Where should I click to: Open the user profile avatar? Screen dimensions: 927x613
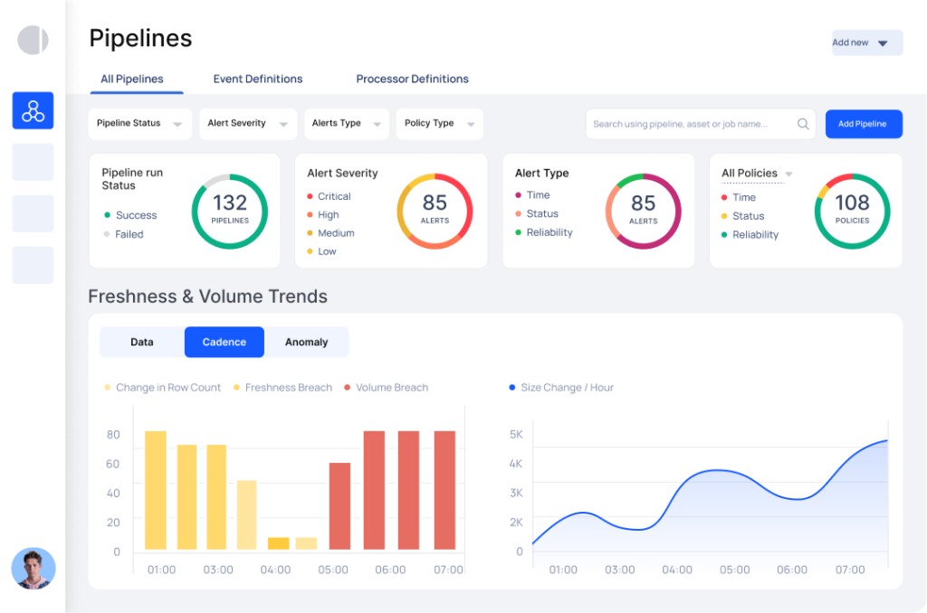(33, 569)
